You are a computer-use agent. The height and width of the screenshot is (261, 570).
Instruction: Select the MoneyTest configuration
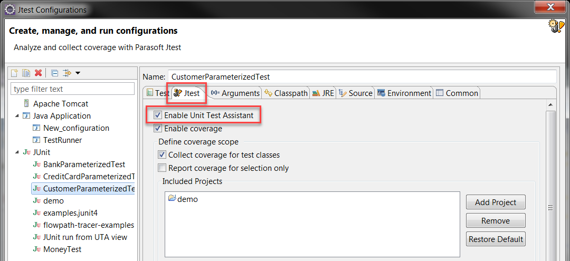[x=62, y=249]
